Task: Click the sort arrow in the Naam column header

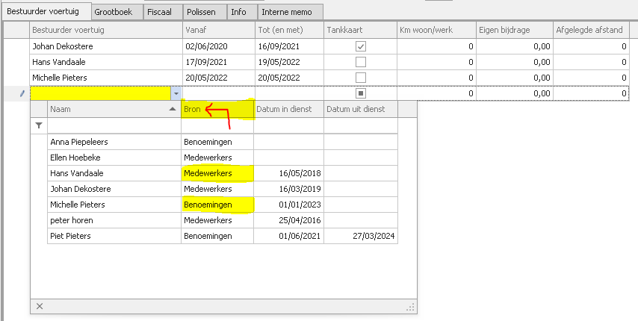Action: [173, 109]
